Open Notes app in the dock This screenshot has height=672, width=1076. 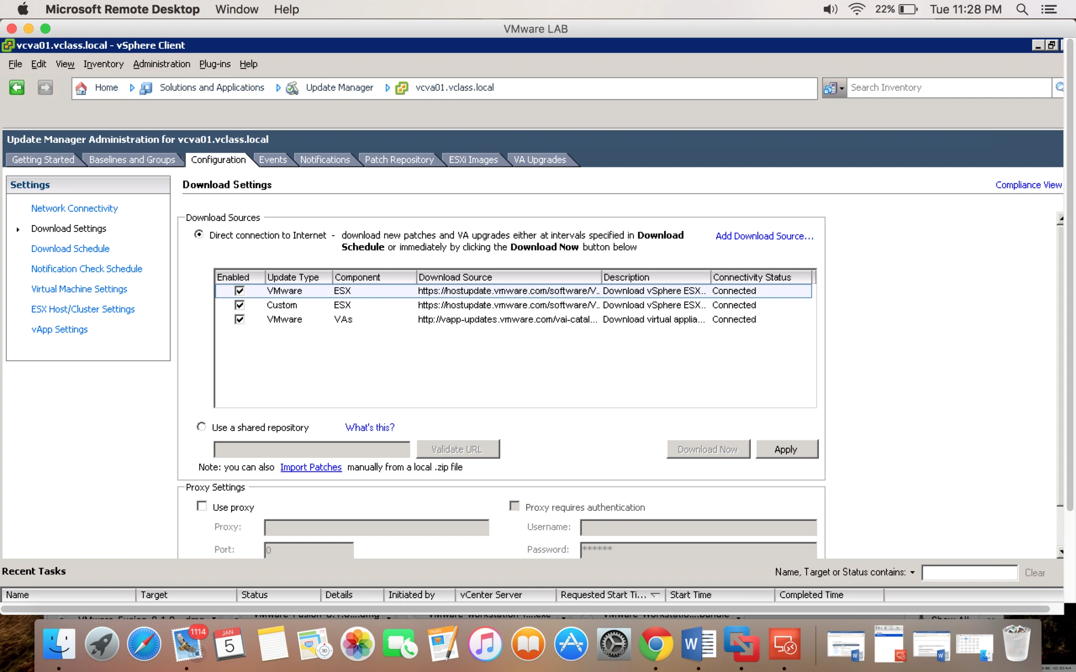click(x=272, y=644)
